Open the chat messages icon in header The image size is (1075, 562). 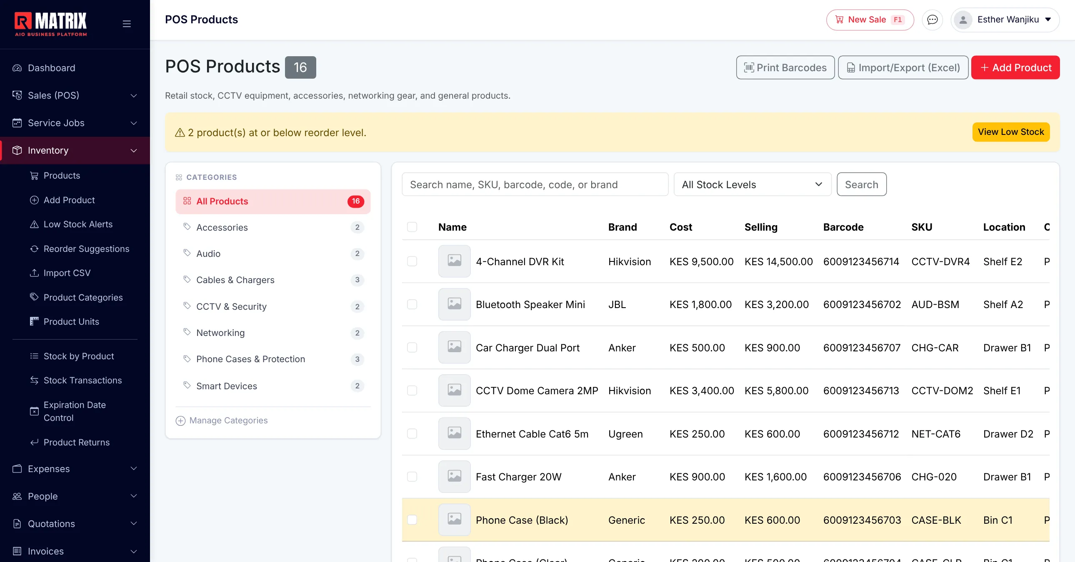932,20
